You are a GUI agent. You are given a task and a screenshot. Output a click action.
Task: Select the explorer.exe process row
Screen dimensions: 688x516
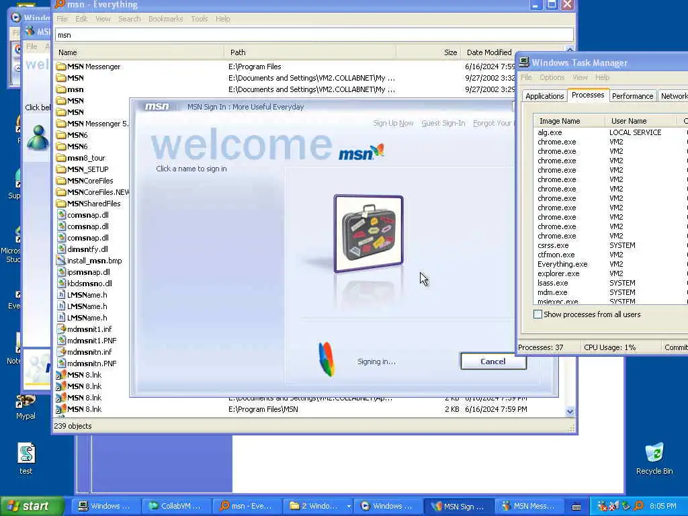click(610, 273)
